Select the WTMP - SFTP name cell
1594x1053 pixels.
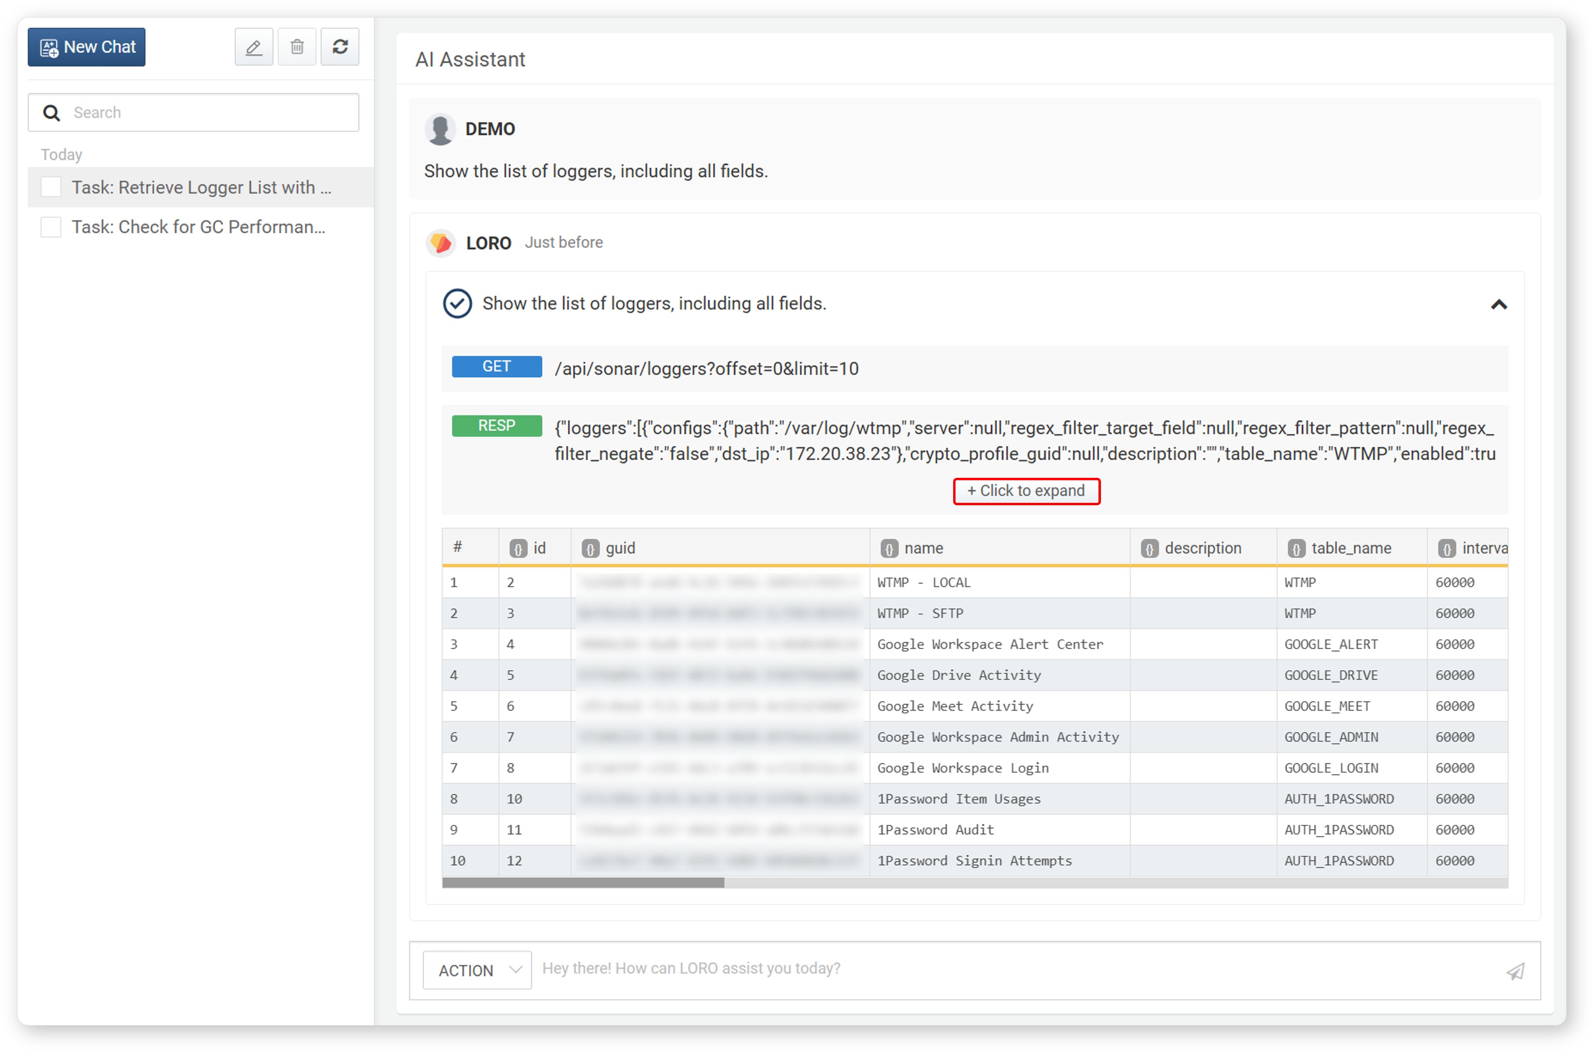(999, 614)
